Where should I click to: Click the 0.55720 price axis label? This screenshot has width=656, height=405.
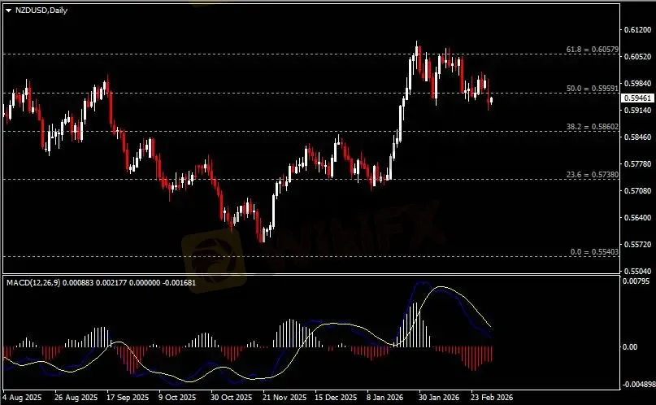637,244
